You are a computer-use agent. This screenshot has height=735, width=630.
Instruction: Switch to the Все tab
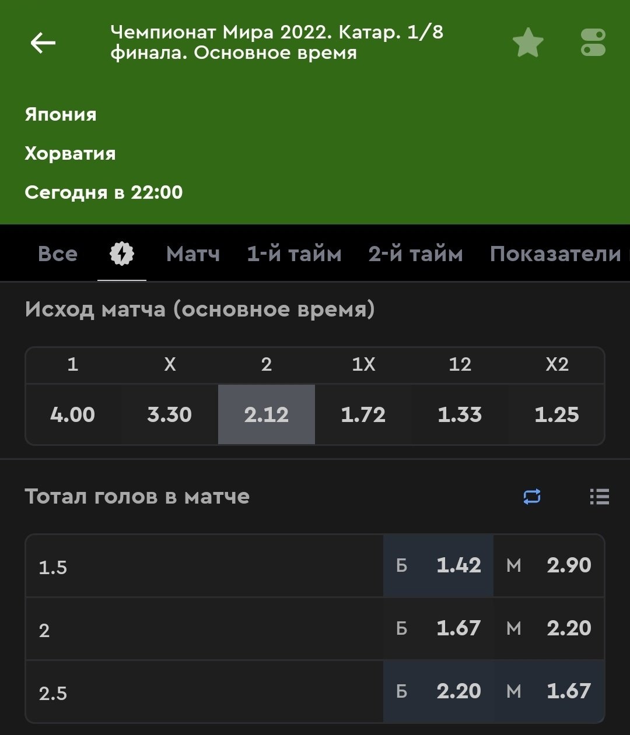[x=58, y=254]
